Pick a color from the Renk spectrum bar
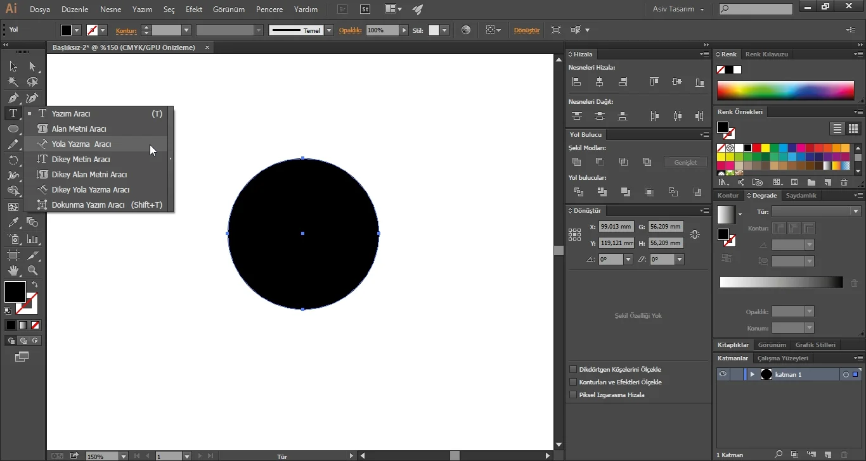This screenshot has height=461, width=866. [785, 91]
